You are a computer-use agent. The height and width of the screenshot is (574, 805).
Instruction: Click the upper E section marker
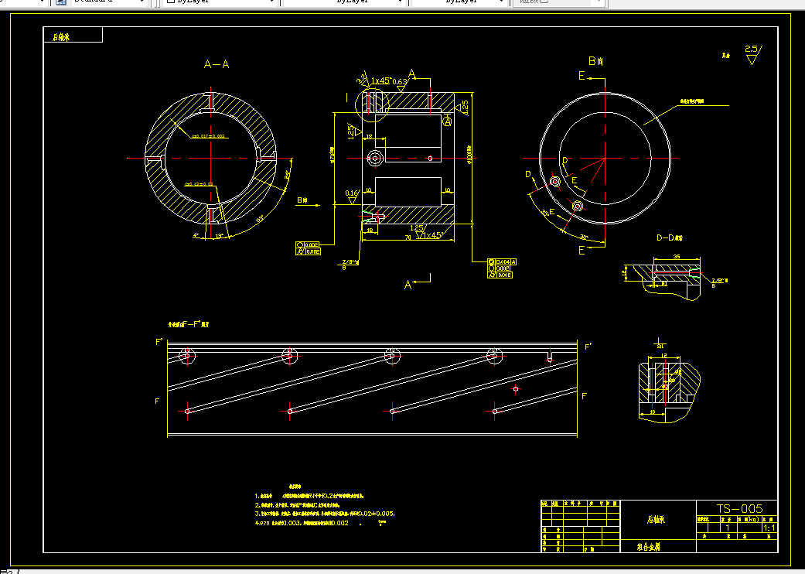point(582,76)
